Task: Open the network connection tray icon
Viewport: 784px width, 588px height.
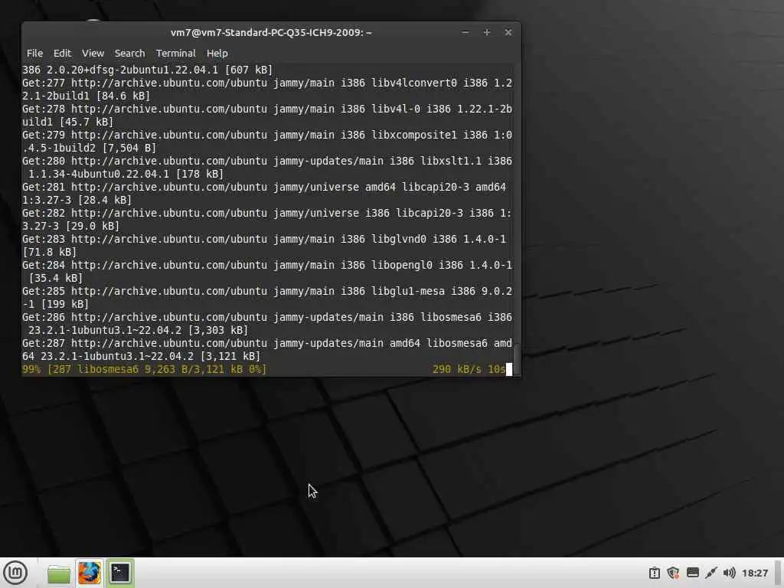Action: click(x=711, y=573)
